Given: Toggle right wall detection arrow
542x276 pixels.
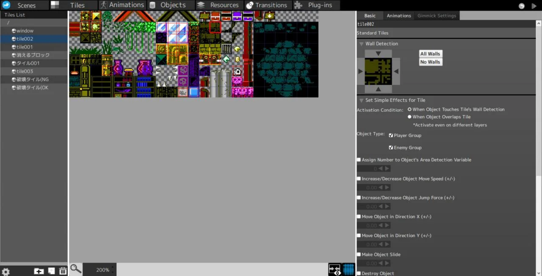Looking at the screenshot, I should (396, 71).
